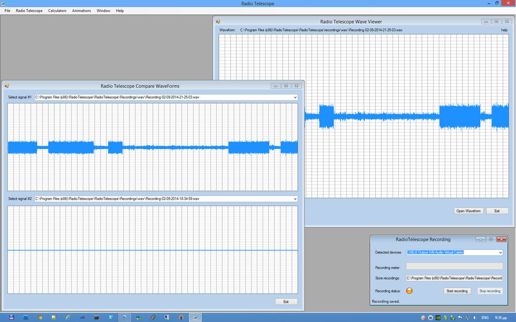Expand the Select signal #1 dropdown
Image resolution: width=516 pixels, height=322 pixels.
[x=295, y=97]
